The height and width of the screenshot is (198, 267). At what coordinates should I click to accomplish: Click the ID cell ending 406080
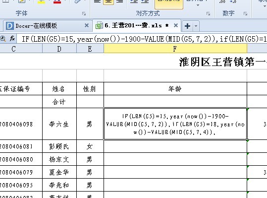point(21,159)
